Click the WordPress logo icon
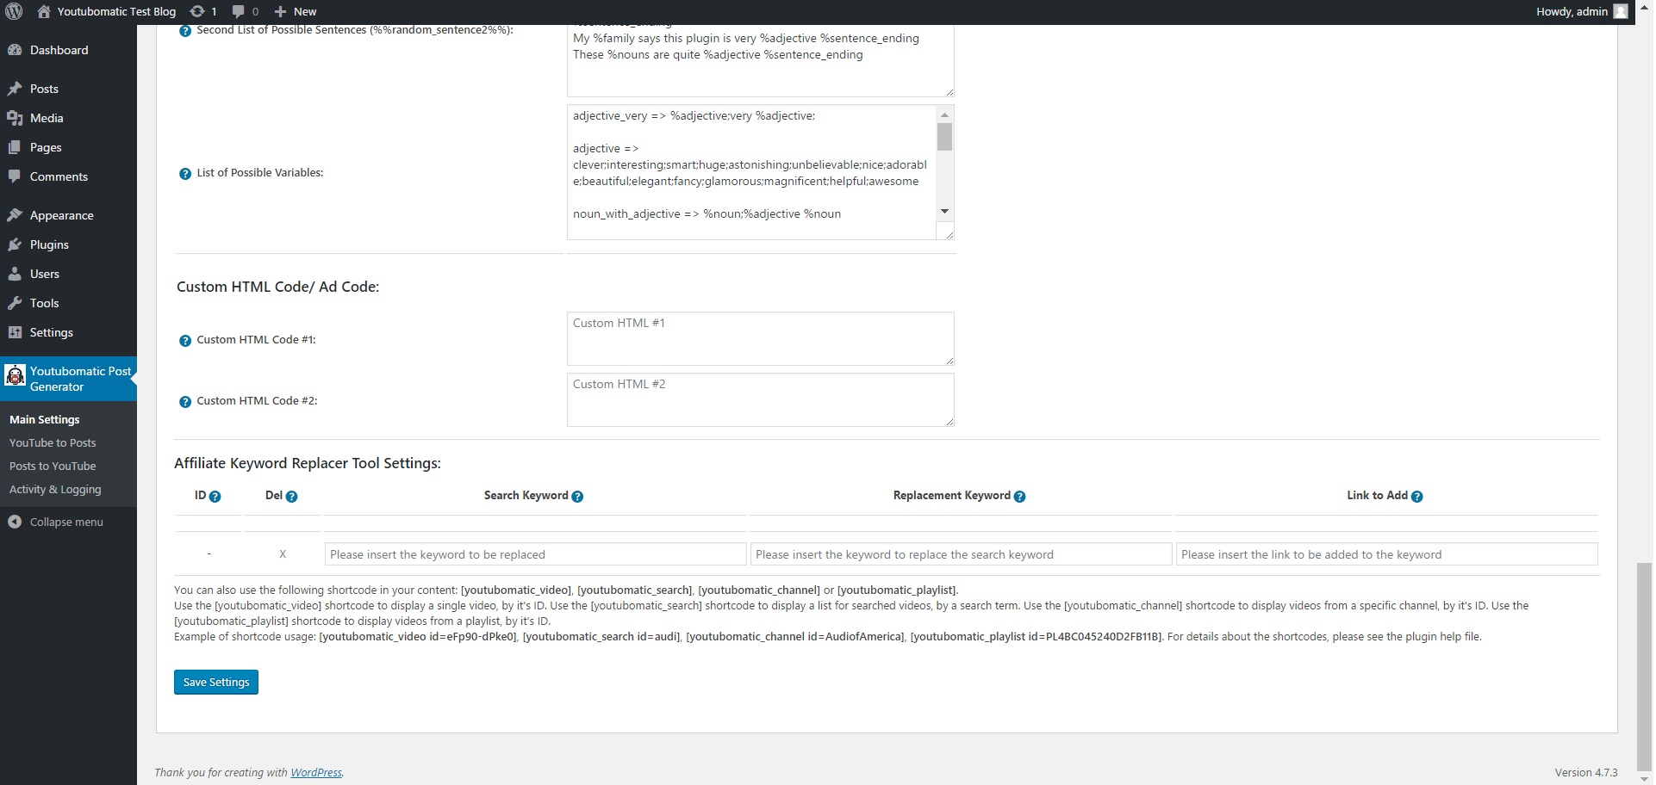 pyautogui.click(x=14, y=11)
